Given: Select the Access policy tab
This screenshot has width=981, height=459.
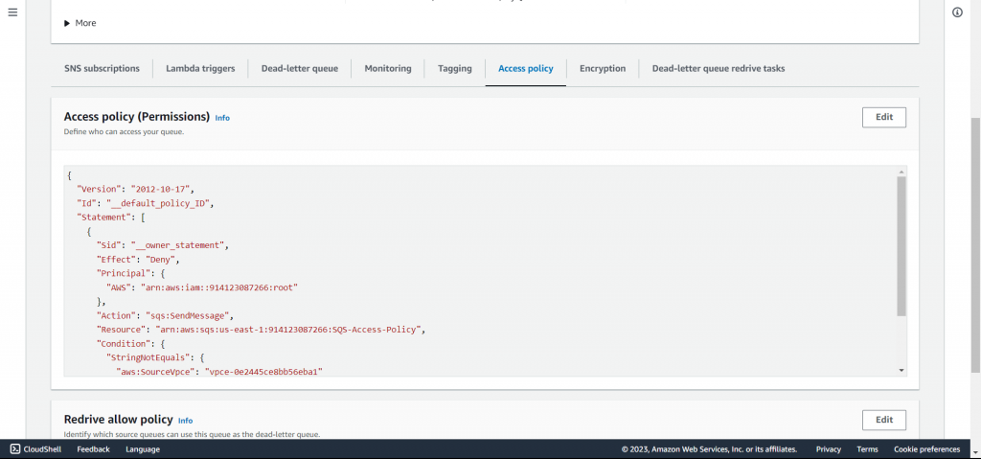Looking at the screenshot, I should (x=525, y=69).
